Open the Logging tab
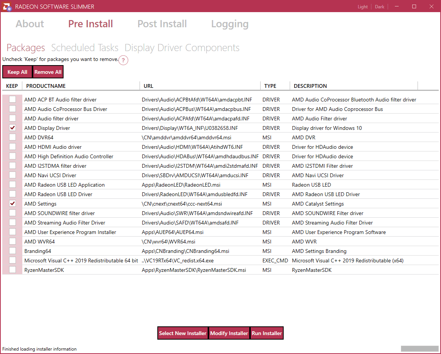 [x=230, y=24]
